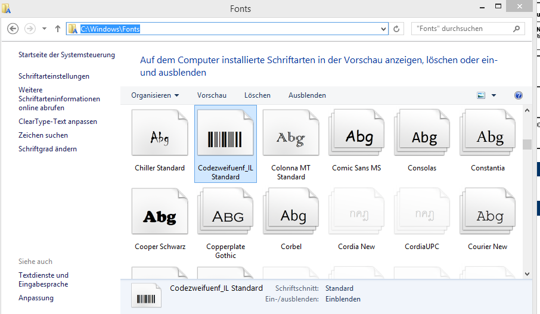Click the Schriftschnitt value Standard
This screenshot has height=314, width=540.
point(339,288)
